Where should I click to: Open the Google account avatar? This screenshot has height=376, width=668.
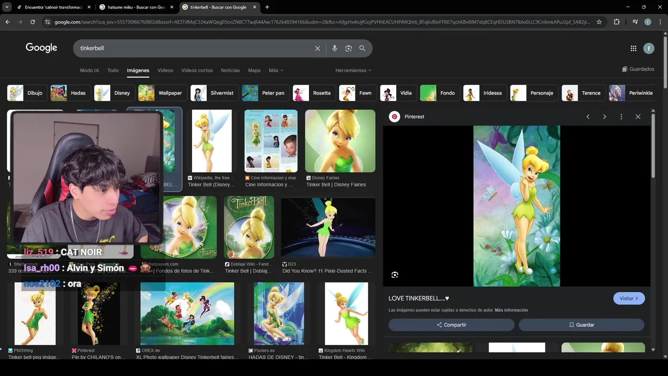(649, 49)
